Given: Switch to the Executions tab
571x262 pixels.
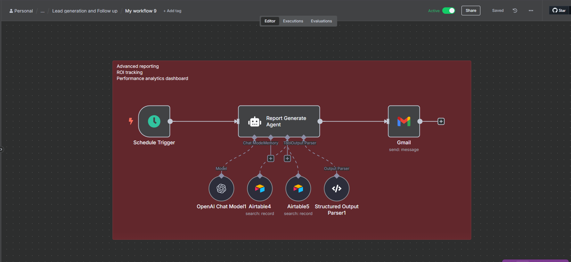Looking at the screenshot, I should click(x=293, y=21).
